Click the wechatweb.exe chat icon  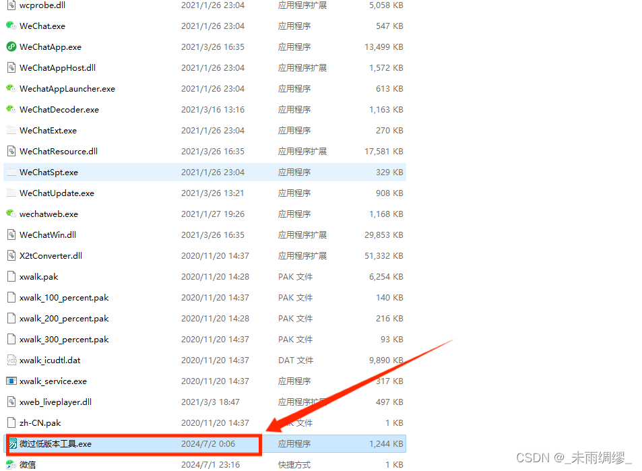[11, 214]
